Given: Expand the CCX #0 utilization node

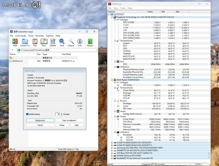Looking at the screenshot, I should [121, 137].
